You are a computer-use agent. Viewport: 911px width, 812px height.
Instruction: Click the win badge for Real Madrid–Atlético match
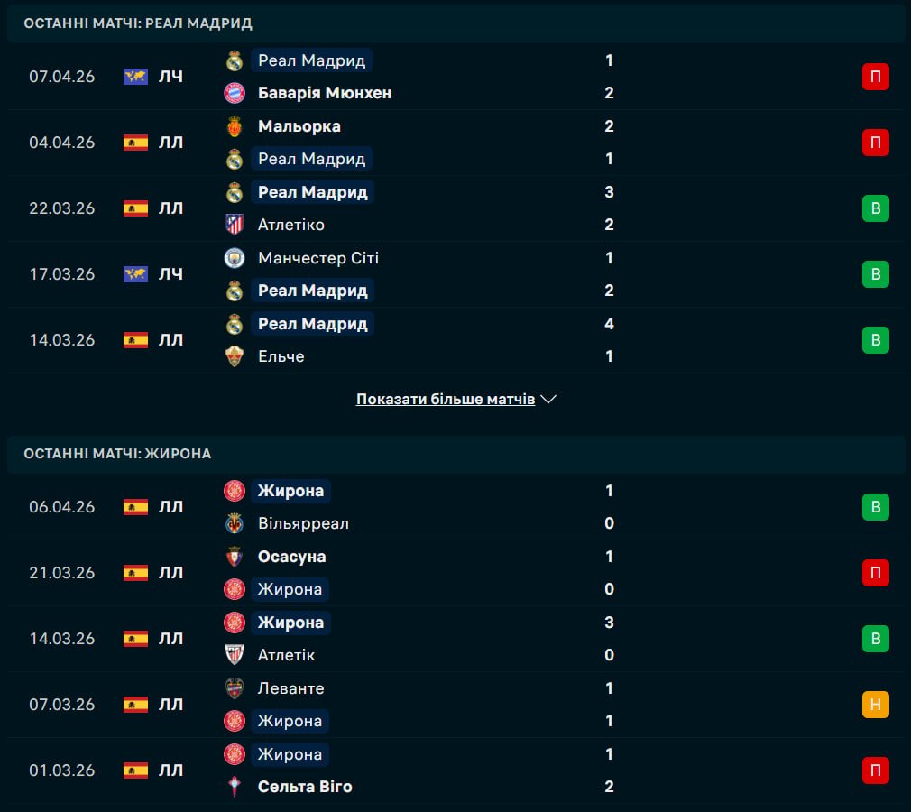coord(875,208)
